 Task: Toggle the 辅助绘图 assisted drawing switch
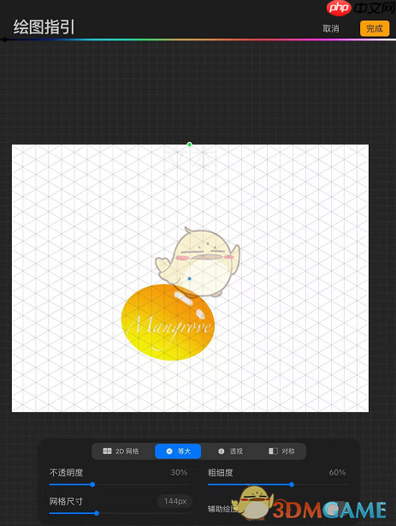336,509
